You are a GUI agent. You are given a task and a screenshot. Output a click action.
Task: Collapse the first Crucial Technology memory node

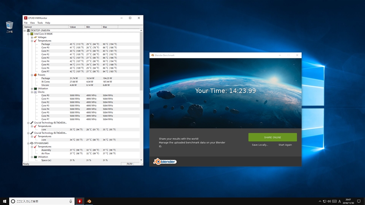point(29,123)
